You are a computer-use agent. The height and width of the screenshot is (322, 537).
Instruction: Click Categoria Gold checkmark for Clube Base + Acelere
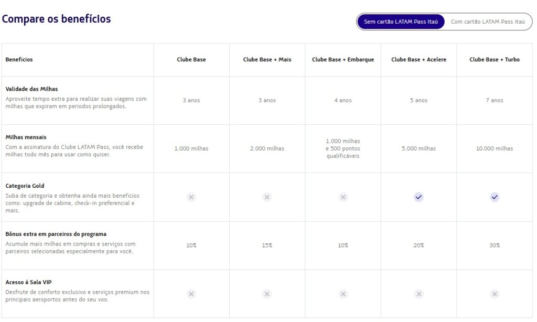418,197
